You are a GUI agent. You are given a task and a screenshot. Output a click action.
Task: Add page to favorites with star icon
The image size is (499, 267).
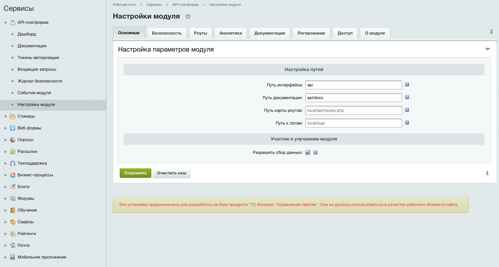(188, 16)
